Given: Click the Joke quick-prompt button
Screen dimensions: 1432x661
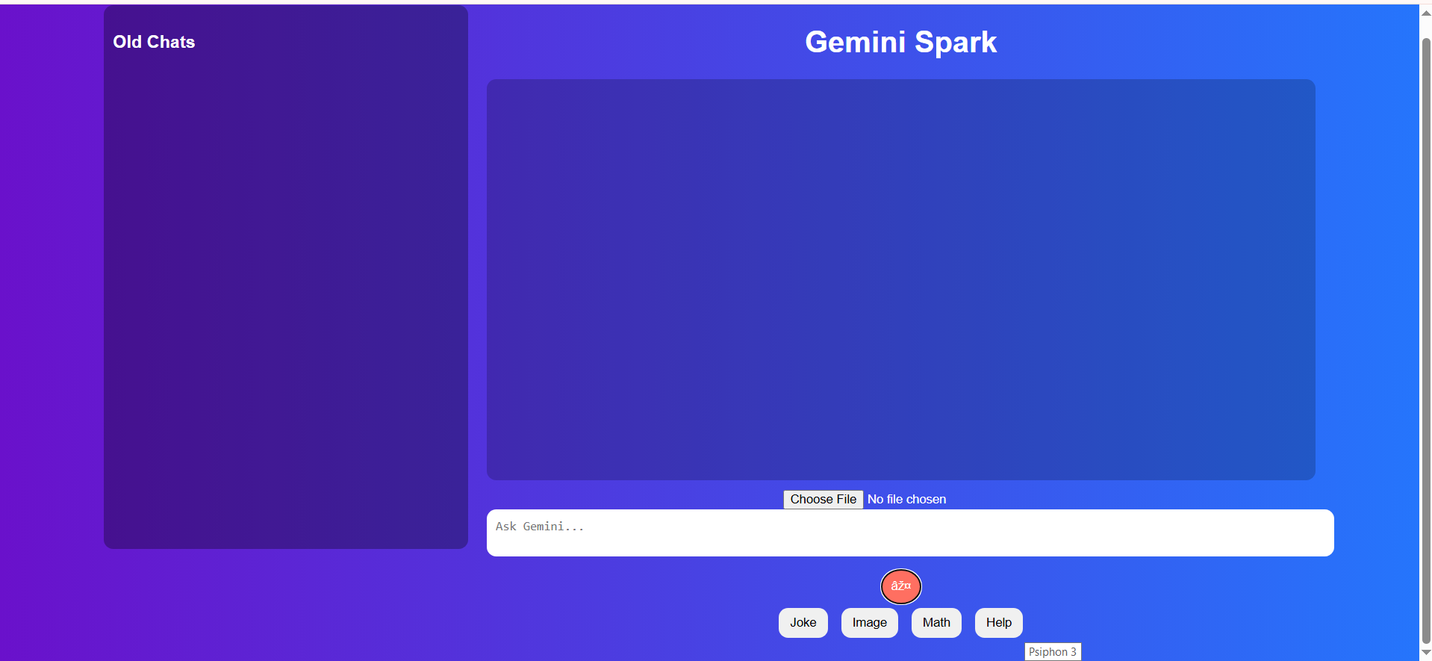Looking at the screenshot, I should pyautogui.click(x=803, y=623).
